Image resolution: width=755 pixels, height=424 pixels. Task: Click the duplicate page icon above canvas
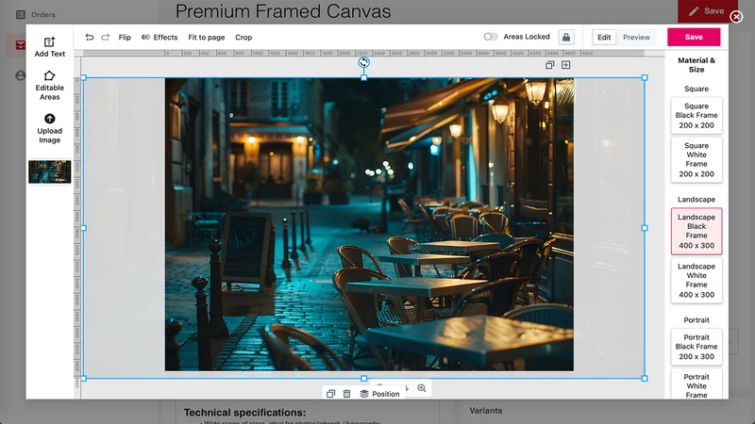pos(549,65)
